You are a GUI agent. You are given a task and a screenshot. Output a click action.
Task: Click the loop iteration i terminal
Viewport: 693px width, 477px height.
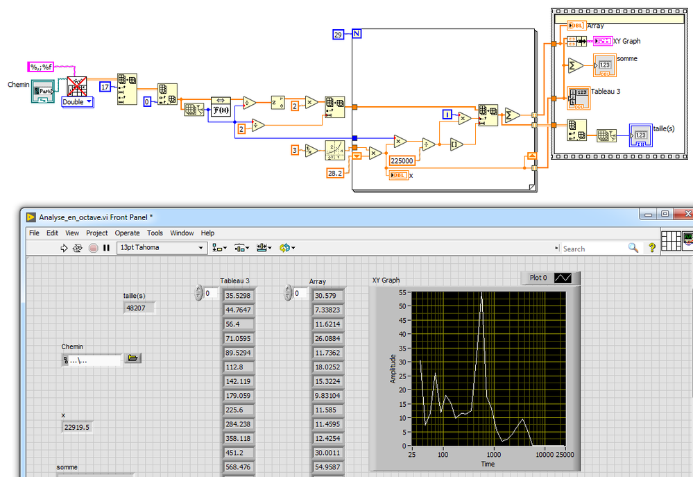[x=447, y=115]
